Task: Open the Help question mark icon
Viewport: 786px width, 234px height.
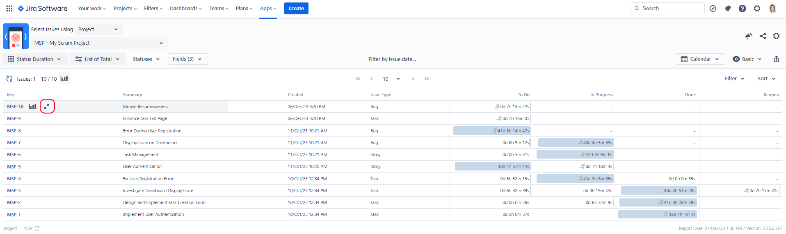Action: pyautogui.click(x=742, y=9)
